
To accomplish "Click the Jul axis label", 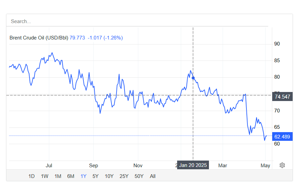I will click(x=49, y=166).
